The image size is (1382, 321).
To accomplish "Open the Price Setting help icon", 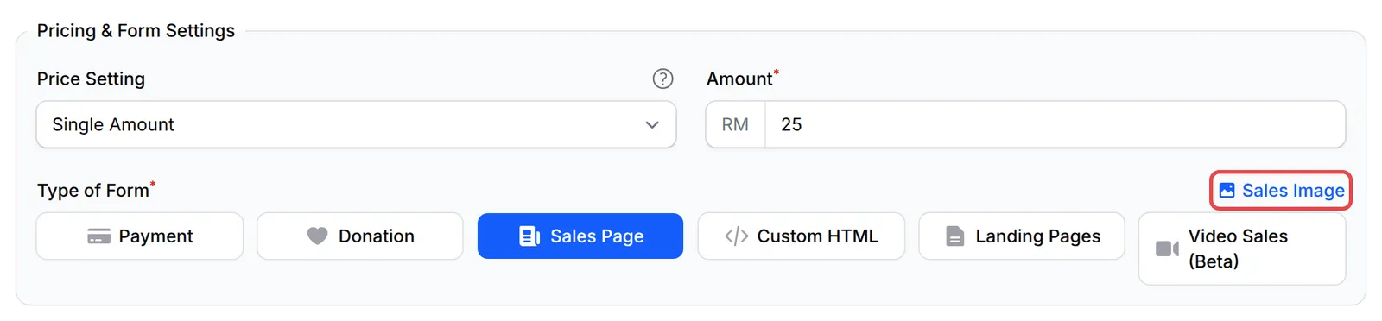I will pos(662,79).
